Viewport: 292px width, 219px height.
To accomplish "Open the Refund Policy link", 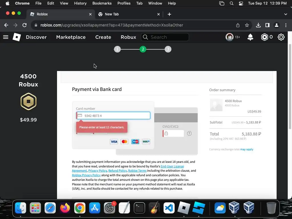I will point(117,171).
